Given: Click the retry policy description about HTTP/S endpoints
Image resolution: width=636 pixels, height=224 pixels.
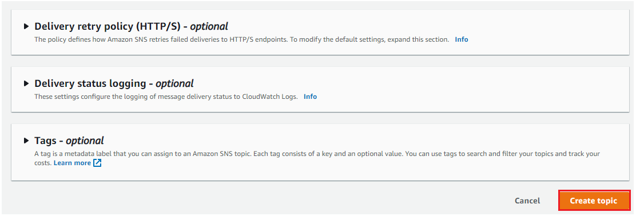Looking at the screenshot, I should pos(242,39).
